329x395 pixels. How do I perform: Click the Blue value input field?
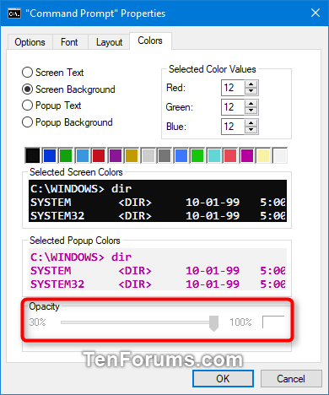pos(233,127)
